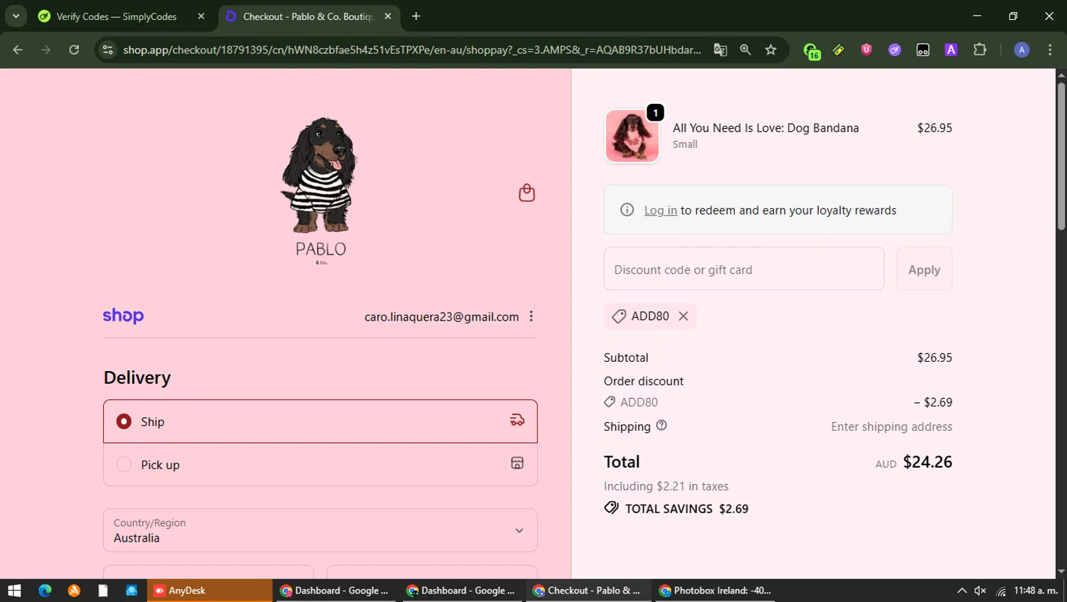Click the address bar URL
Viewport: 1067px width, 602px height.
[412, 50]
